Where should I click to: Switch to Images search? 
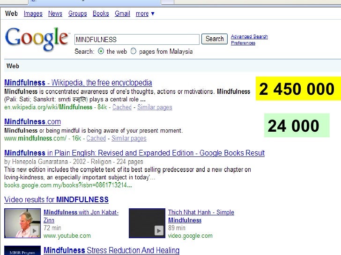[x=33, y=14]
